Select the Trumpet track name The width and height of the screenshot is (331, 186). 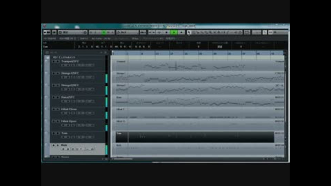[x=70, y=61]
